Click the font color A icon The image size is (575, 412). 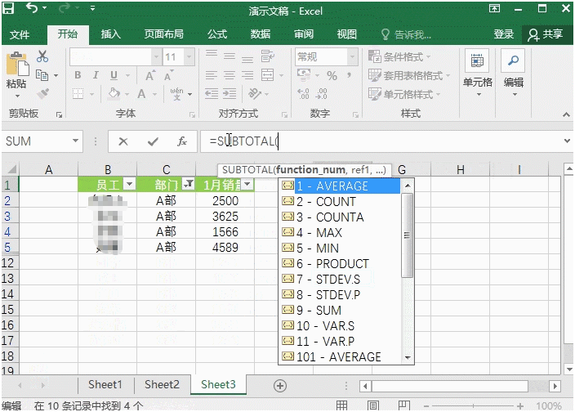point(141,94)
